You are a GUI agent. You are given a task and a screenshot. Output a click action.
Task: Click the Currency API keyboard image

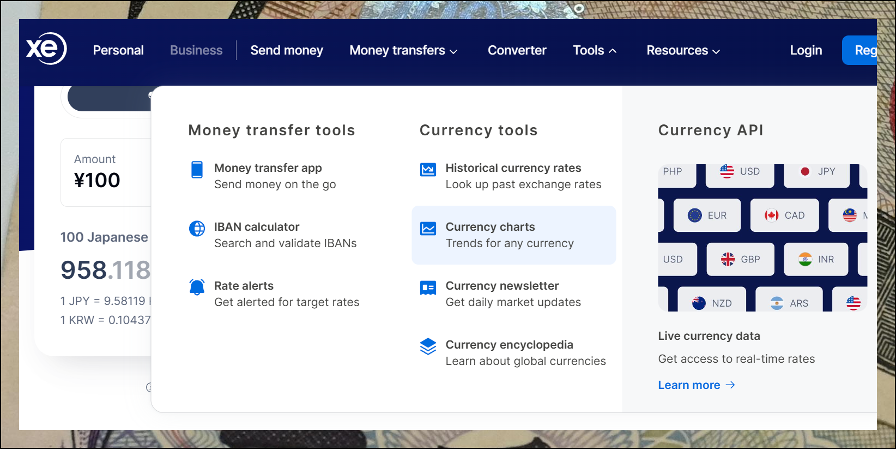762,238
